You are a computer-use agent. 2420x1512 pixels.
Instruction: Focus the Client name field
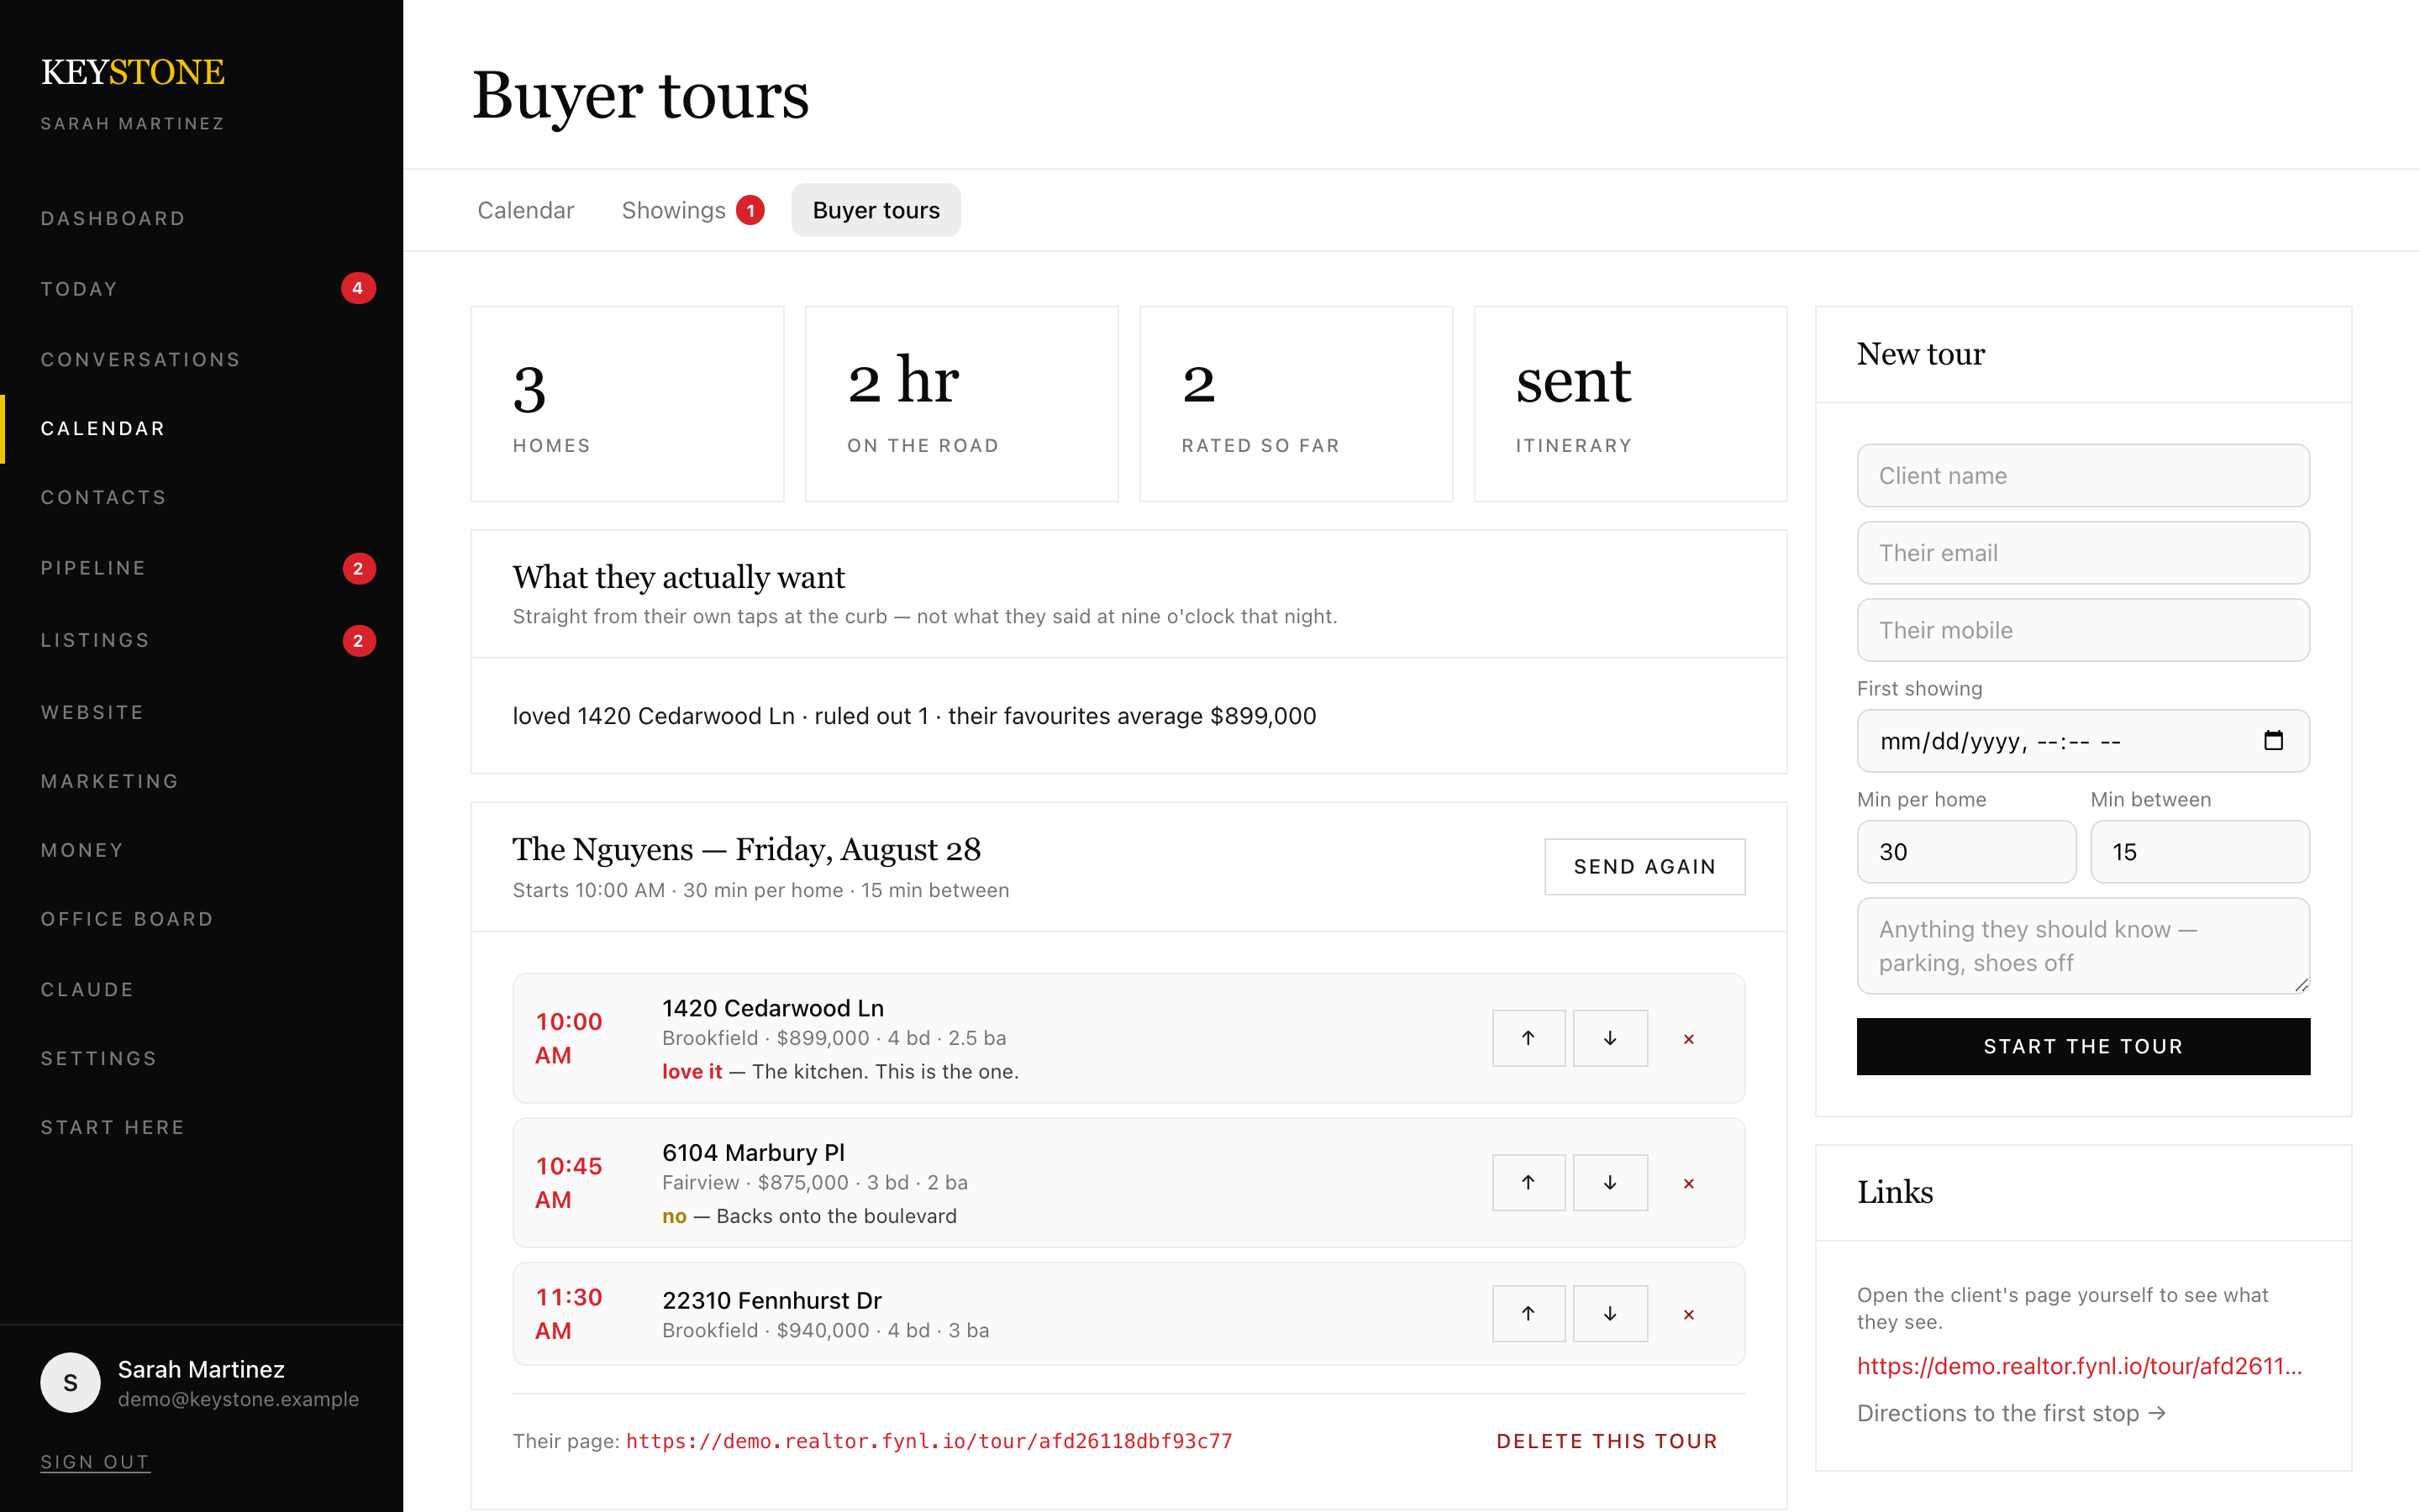[2083, 475]
